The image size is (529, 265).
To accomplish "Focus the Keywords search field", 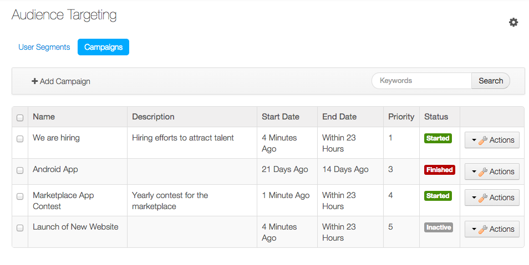I will [421, 81].
